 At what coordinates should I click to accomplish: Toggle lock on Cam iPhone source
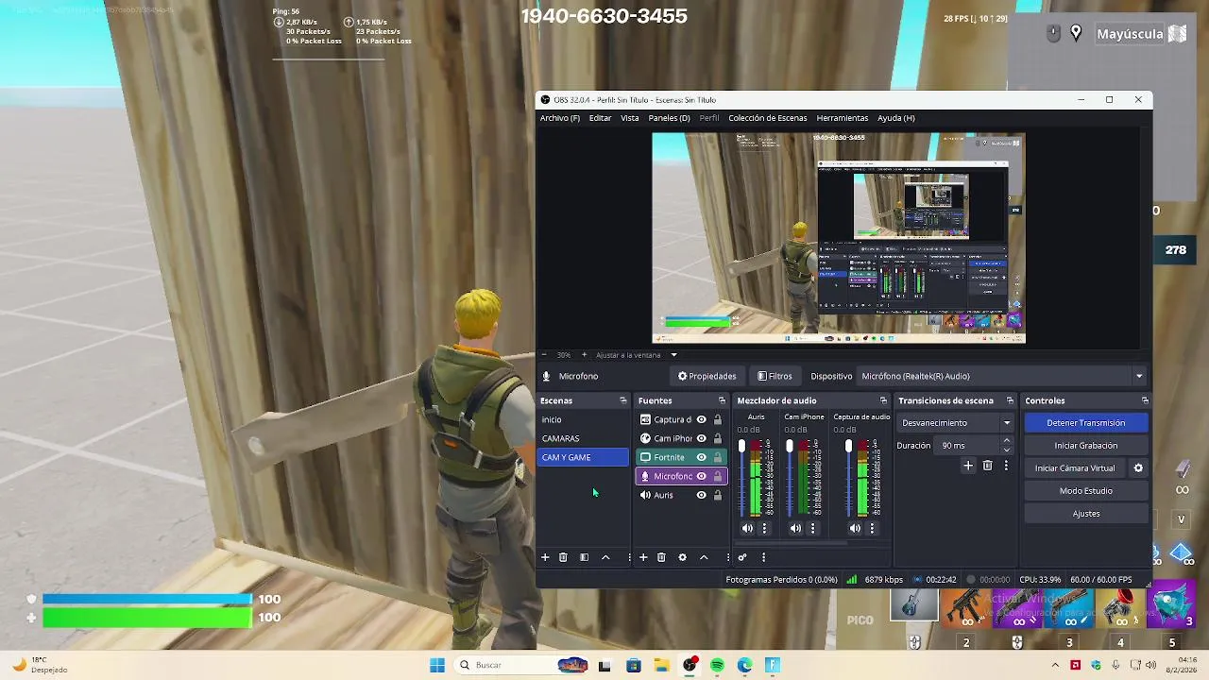[x=718, y=438]
